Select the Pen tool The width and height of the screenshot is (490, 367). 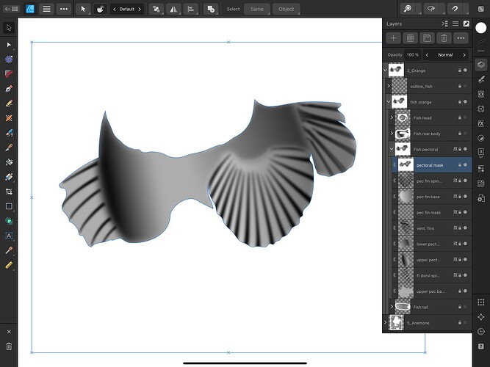point(9,89)
